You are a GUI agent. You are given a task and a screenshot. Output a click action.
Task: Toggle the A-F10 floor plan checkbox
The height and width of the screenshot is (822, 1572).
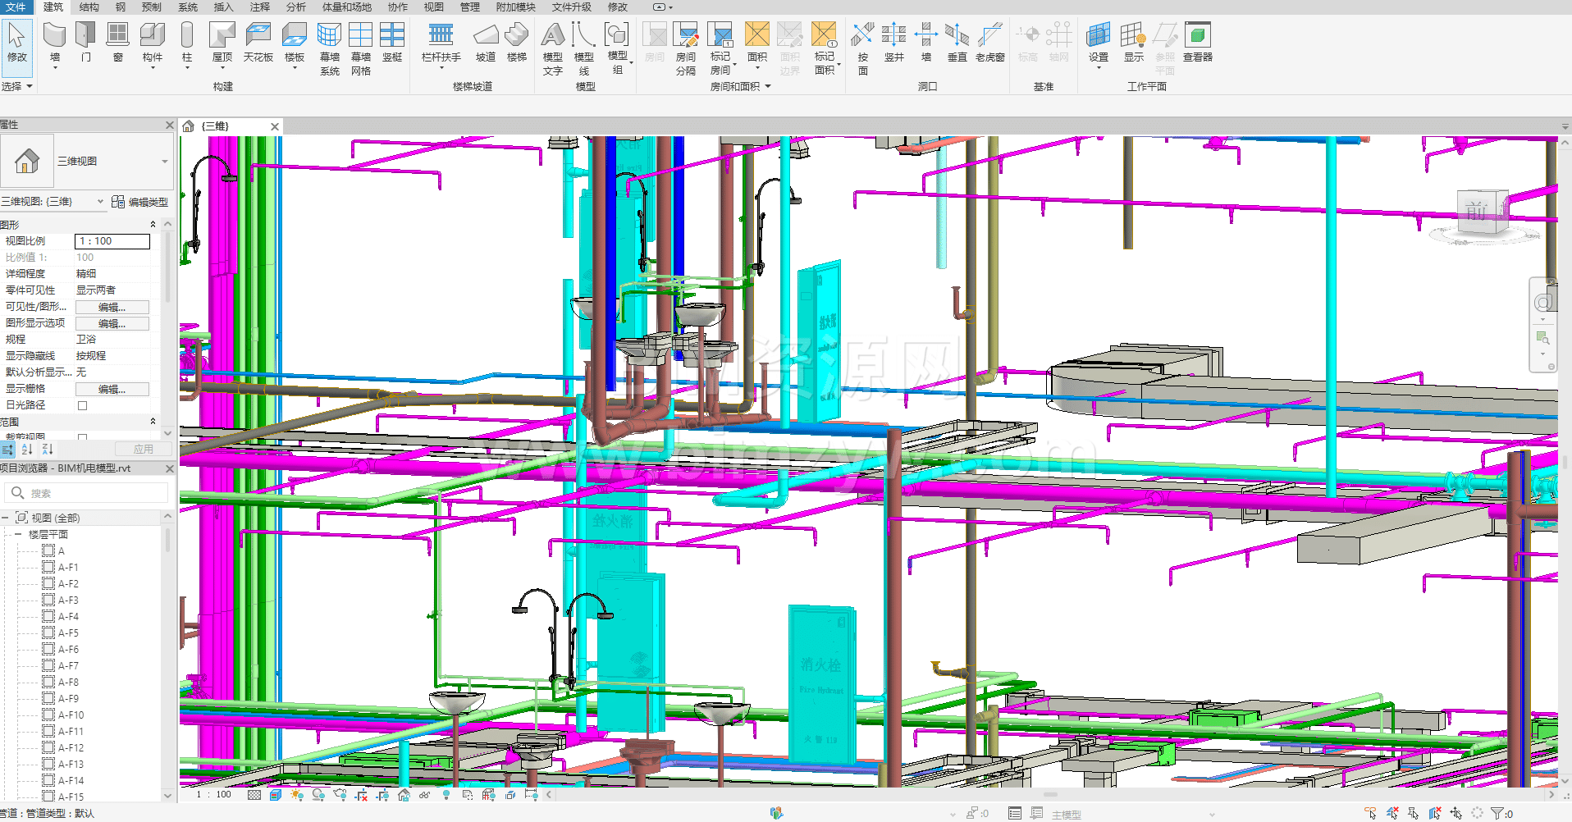click(x=48, y=715)
